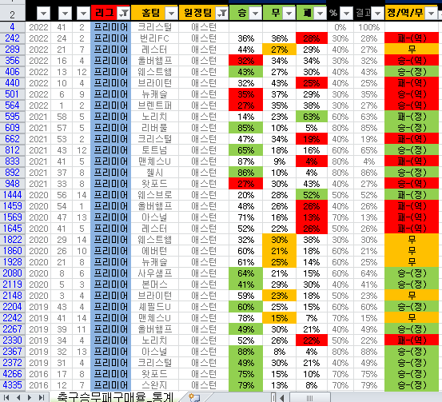
Task: Click the previous sheet navigation arrow
Action: (x=18, y=398)
